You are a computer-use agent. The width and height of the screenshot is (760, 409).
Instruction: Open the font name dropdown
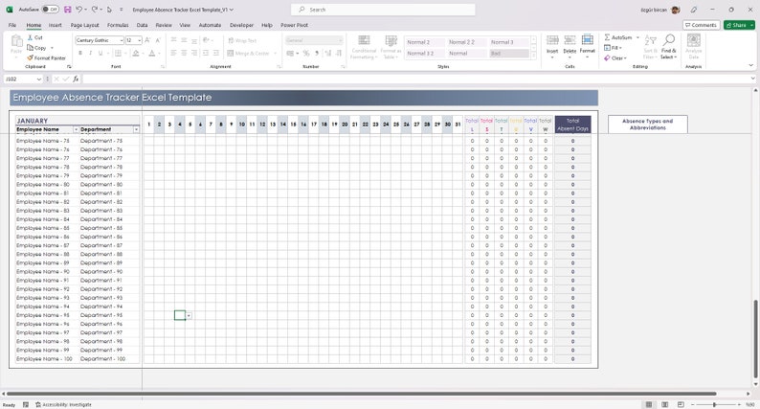tap(122, 40)
